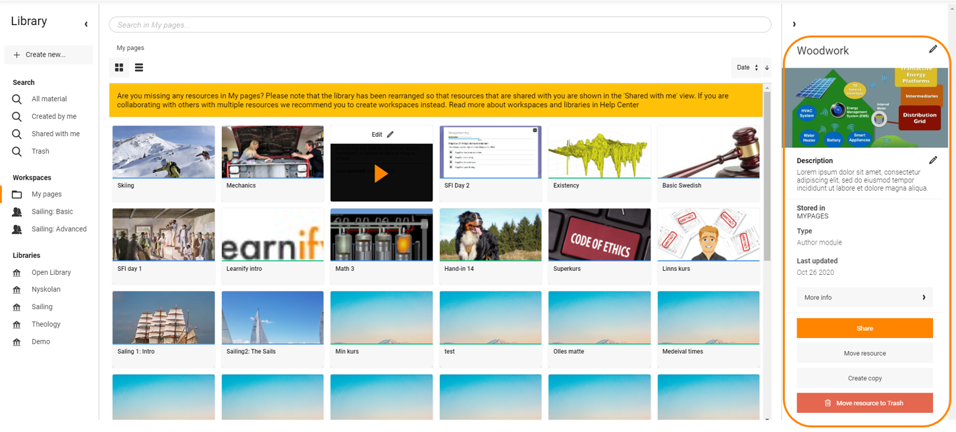Play the video thumbnail's orange play icon
The height and width of the screenshot is (432, 956).
point(381,174)
